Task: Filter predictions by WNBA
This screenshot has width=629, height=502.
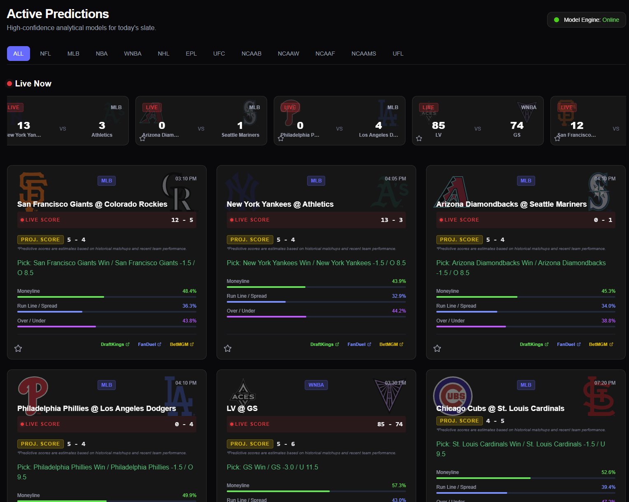Action: click(x=133, y=54)
